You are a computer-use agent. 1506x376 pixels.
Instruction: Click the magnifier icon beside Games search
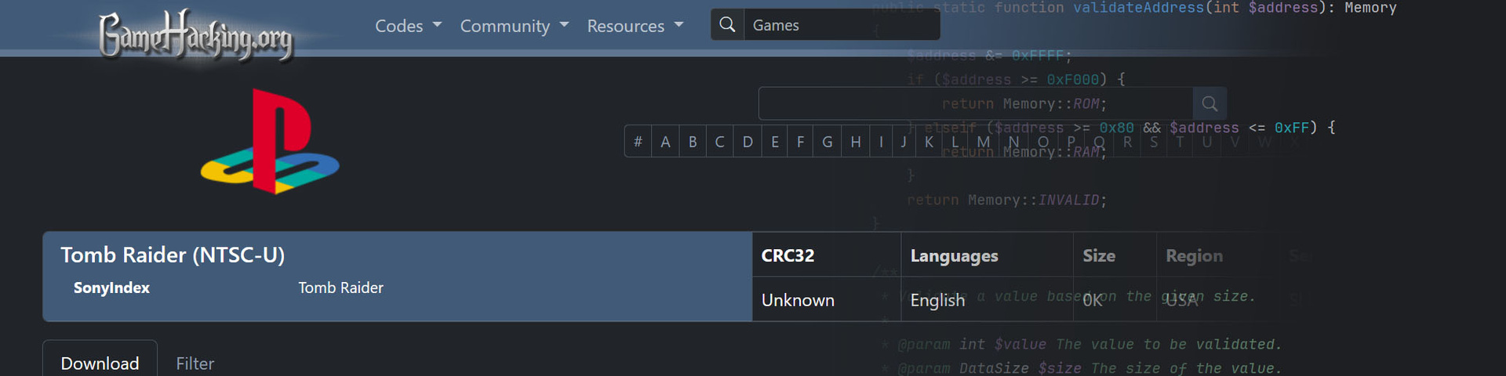pos(727,25)
